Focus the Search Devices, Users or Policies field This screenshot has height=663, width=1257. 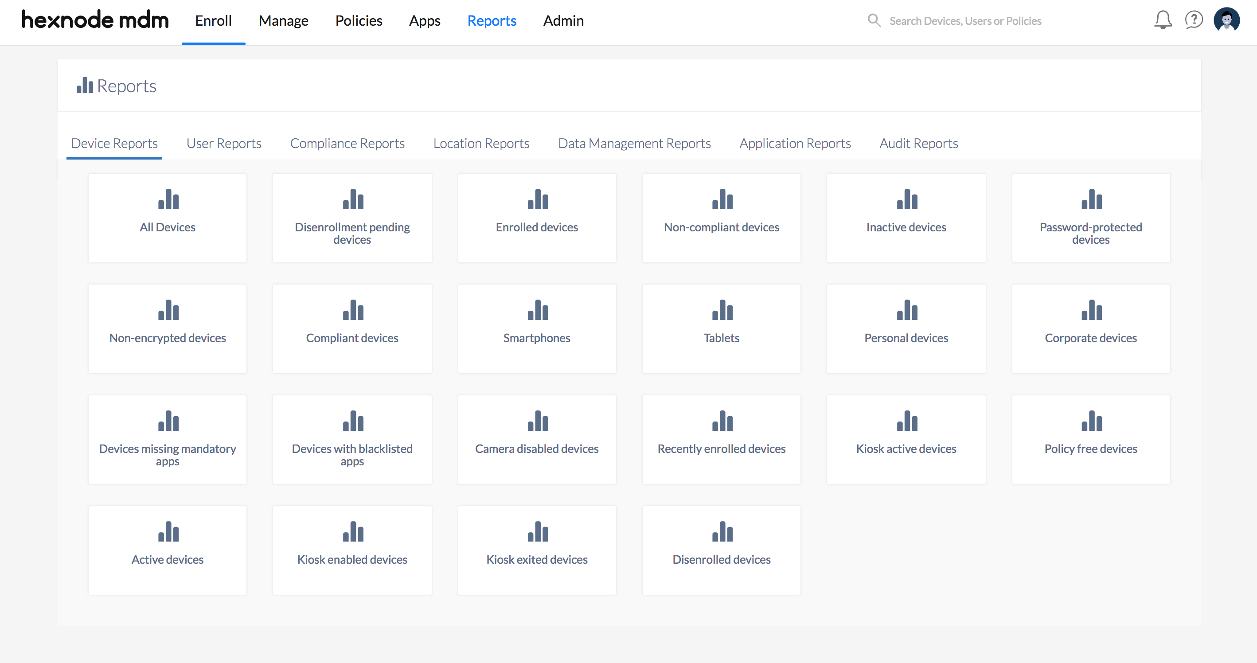965,21
